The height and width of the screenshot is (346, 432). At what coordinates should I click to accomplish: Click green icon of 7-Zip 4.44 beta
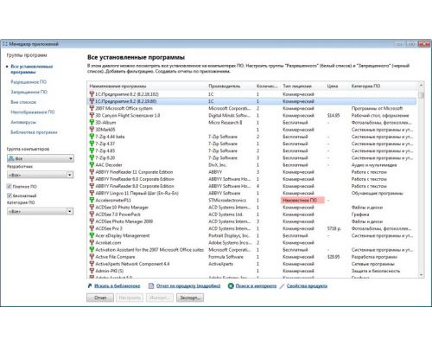tap(92, 137)
